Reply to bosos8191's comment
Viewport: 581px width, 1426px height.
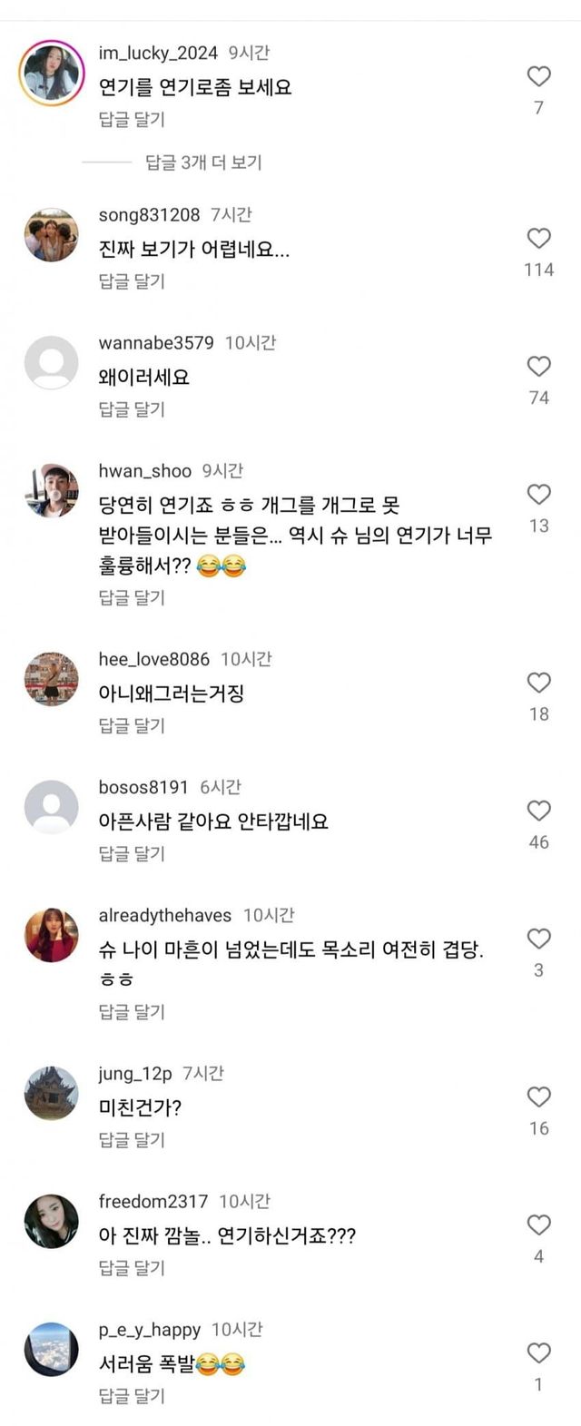132,854
